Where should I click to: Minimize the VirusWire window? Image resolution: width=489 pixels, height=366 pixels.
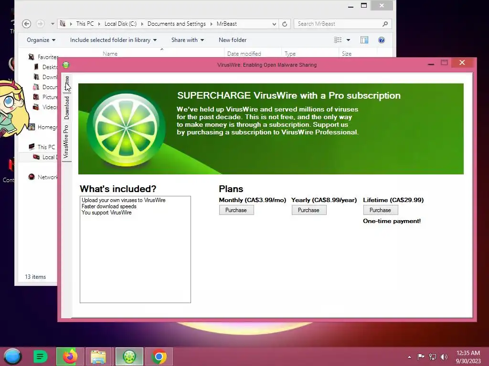tap(431, 63)
